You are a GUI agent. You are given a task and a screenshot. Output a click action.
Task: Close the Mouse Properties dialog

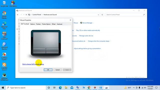[x=70, y=20]
